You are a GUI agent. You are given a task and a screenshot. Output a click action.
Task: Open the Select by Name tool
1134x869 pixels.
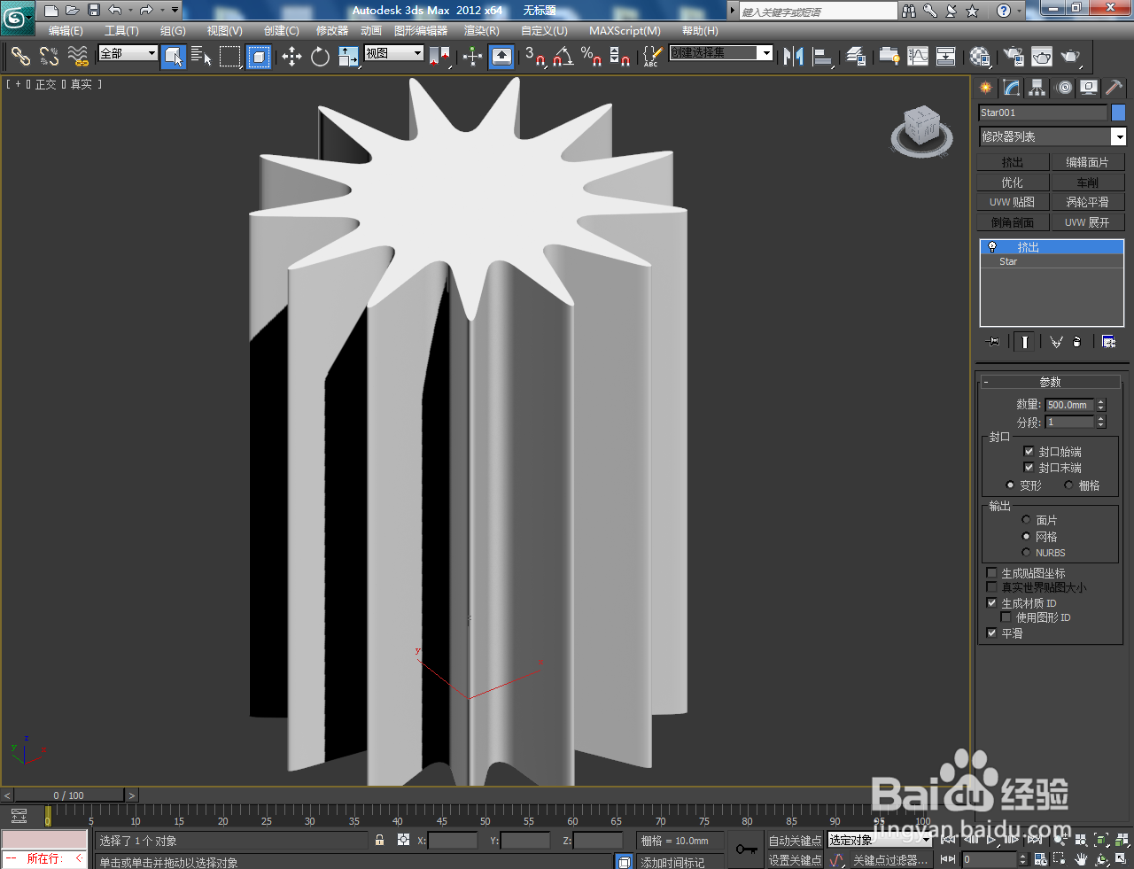tap(202, 57)
